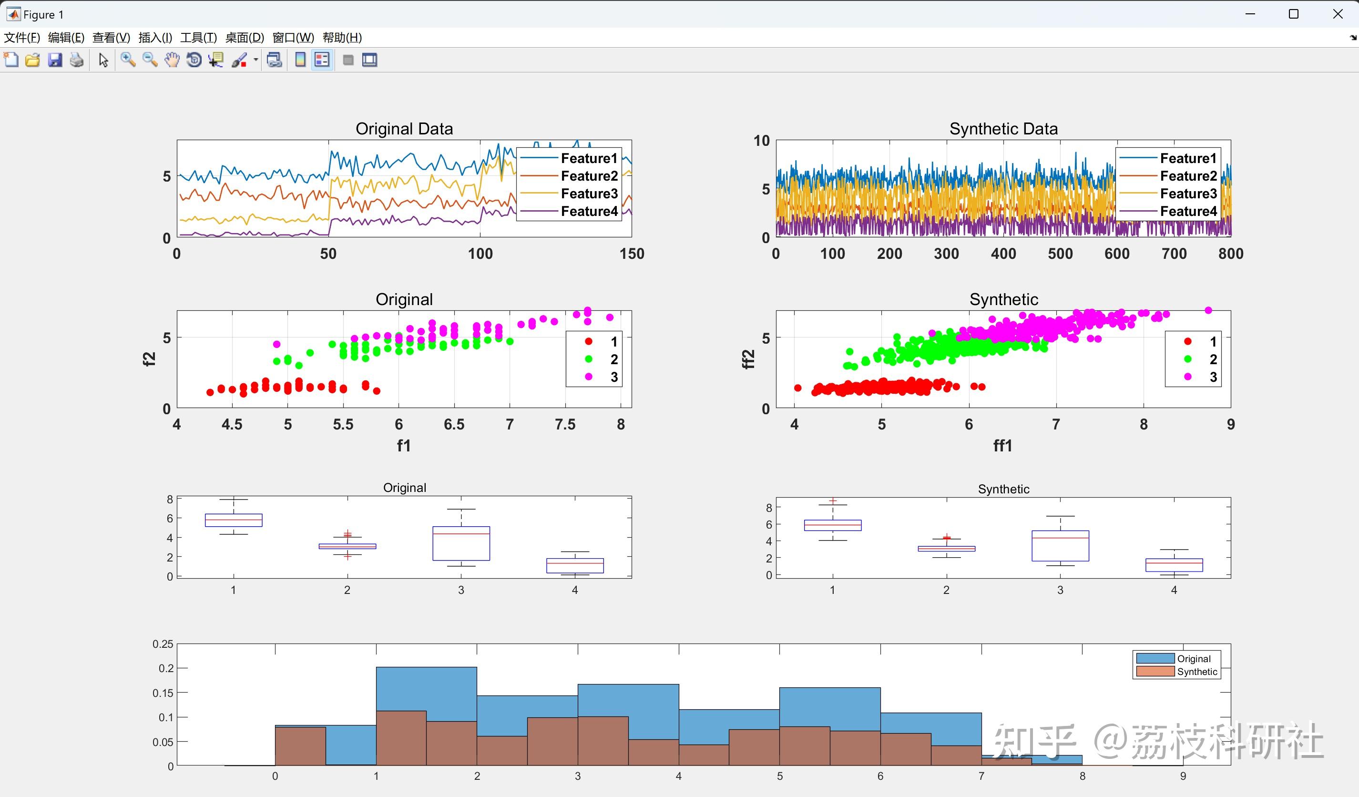Open the 工具(T) menu
The width and height of the screenshot is (1359, 797).
coord(198,38)
